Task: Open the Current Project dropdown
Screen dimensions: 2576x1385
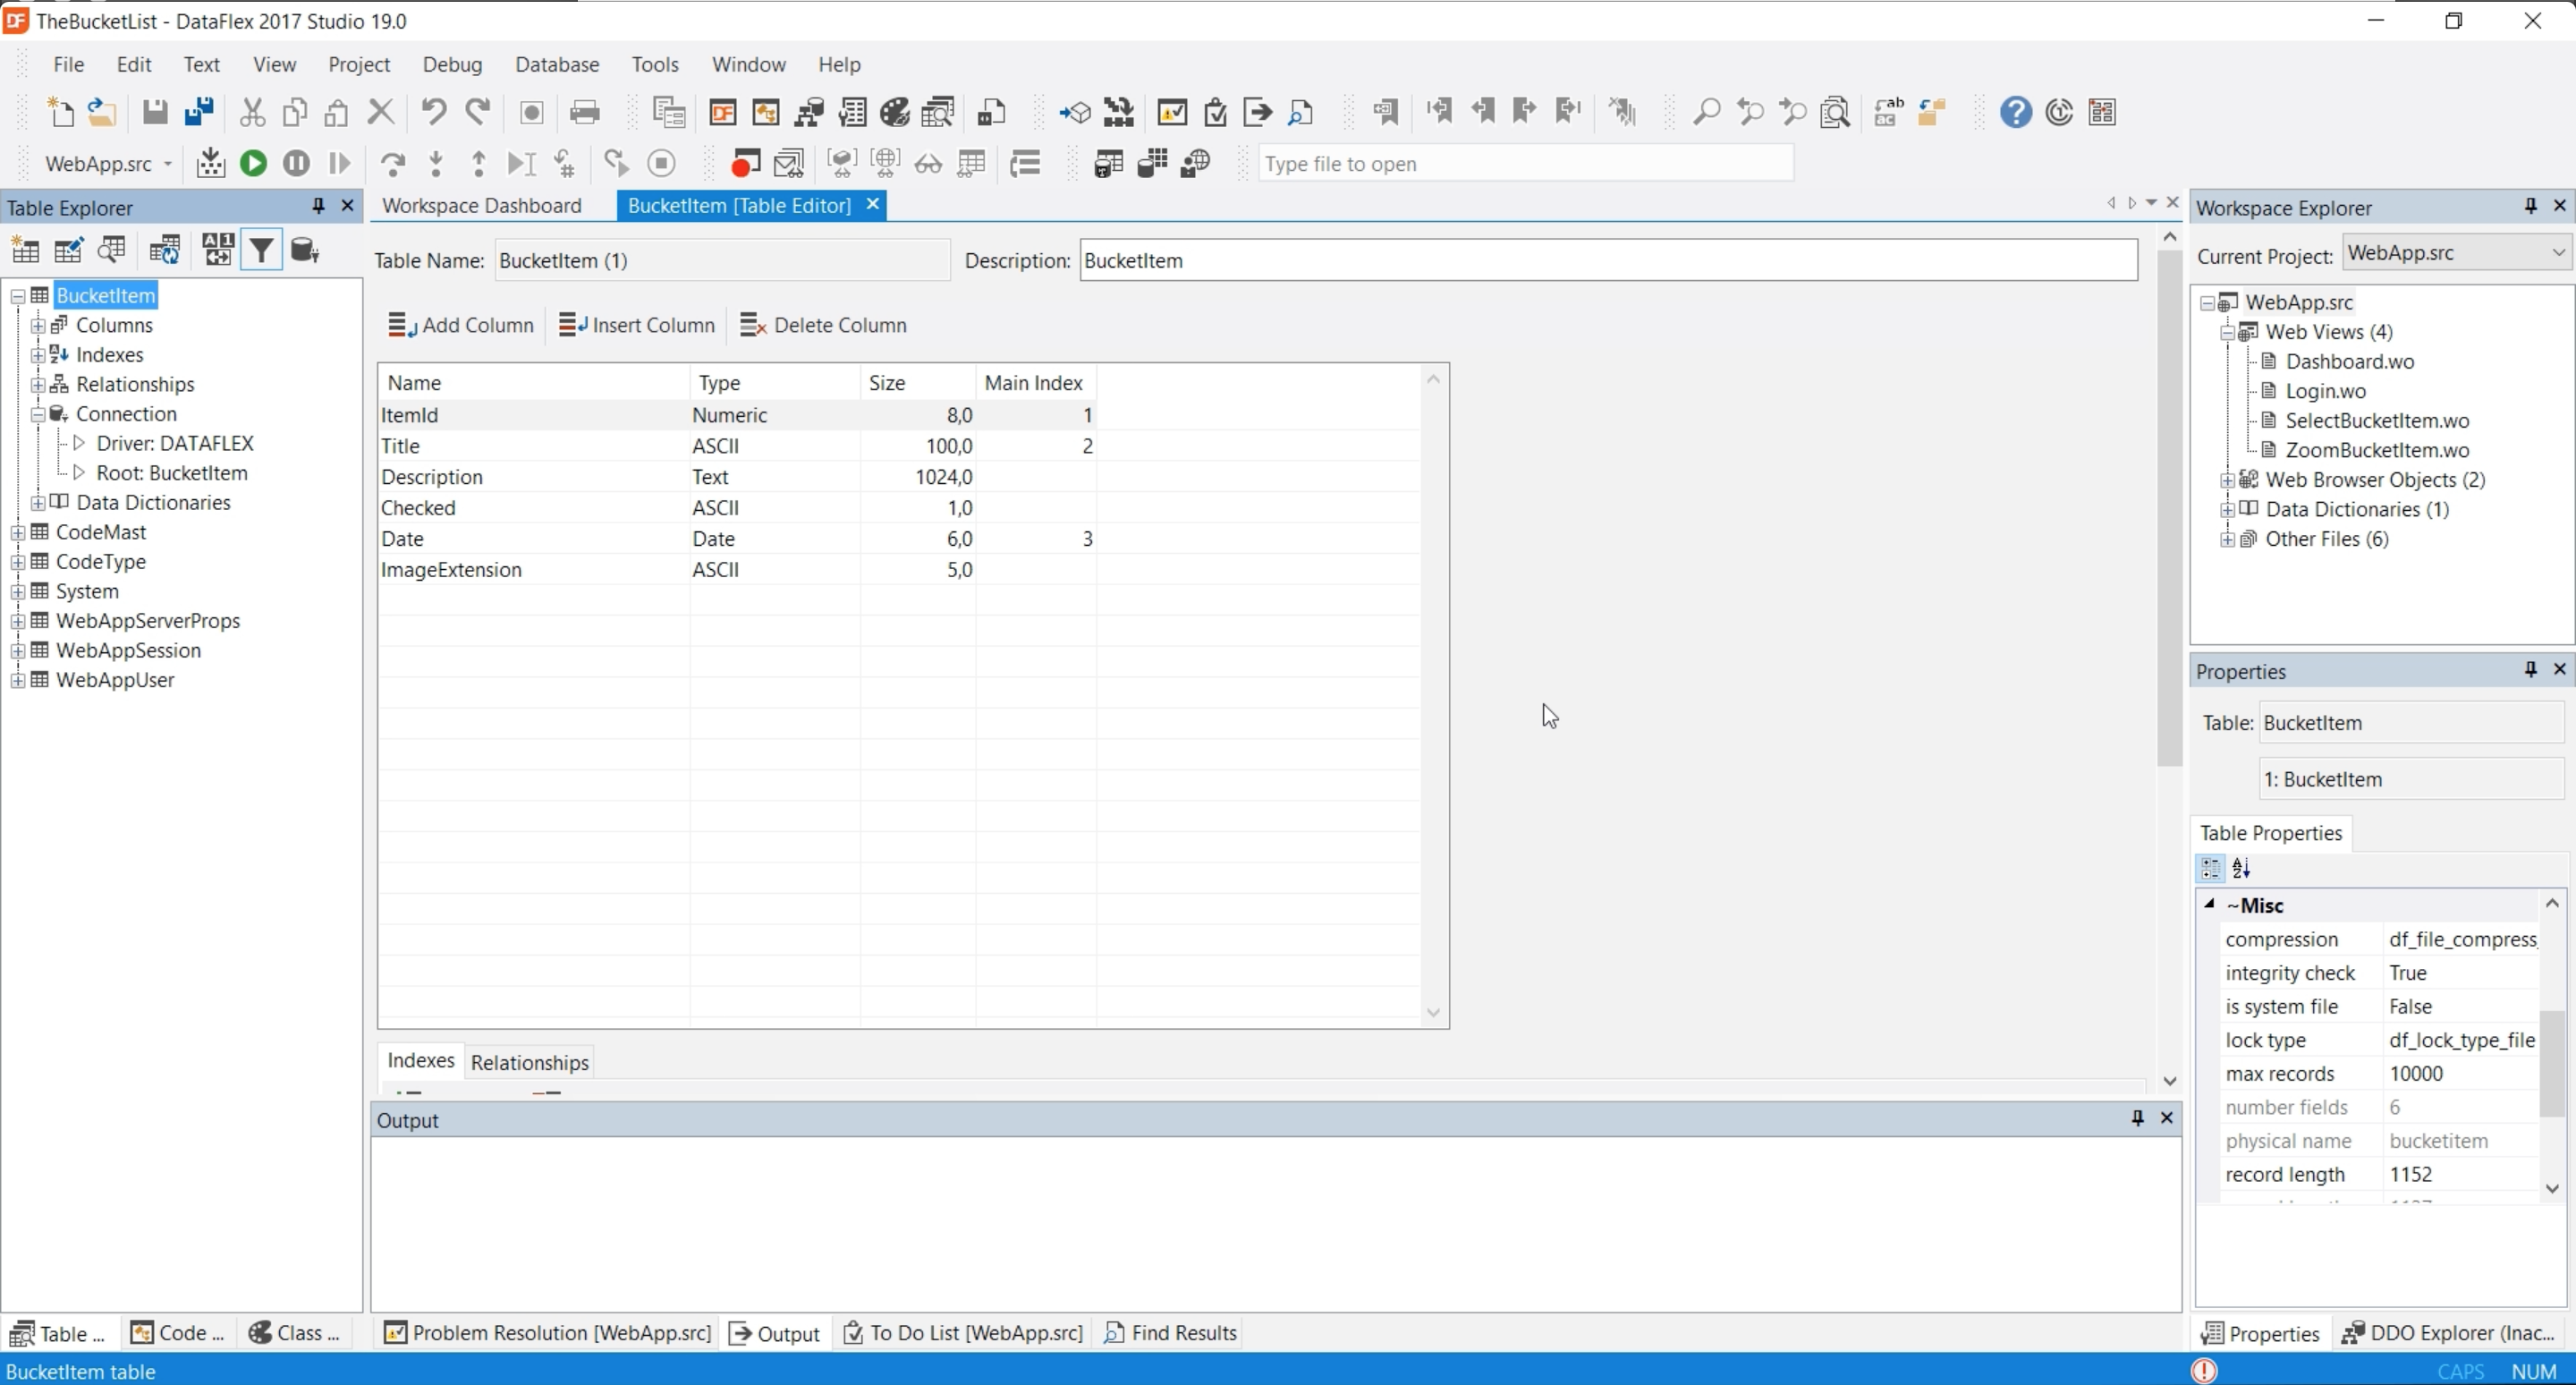Action: coord(2558,253)
